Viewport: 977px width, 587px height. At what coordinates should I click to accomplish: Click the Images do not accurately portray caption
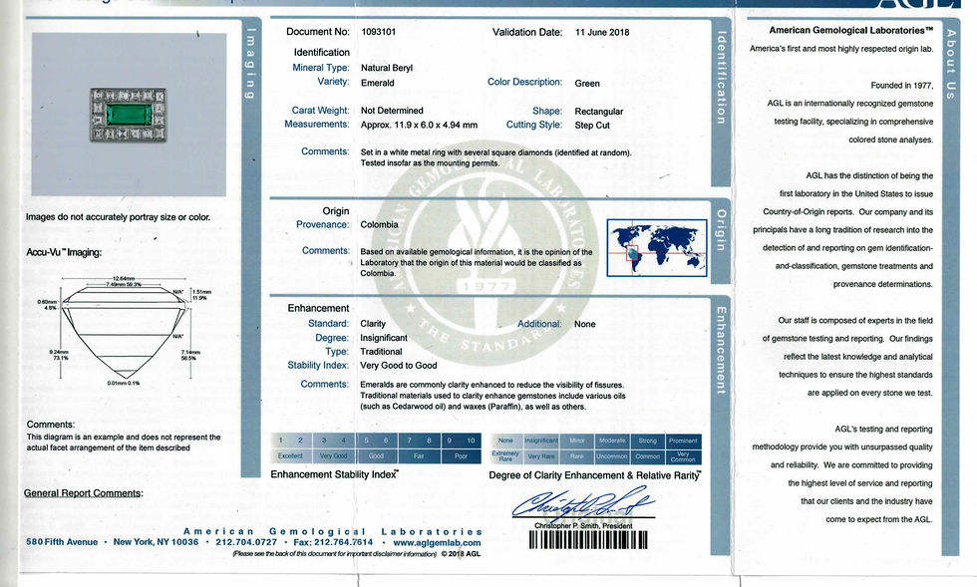coord(118,217)
